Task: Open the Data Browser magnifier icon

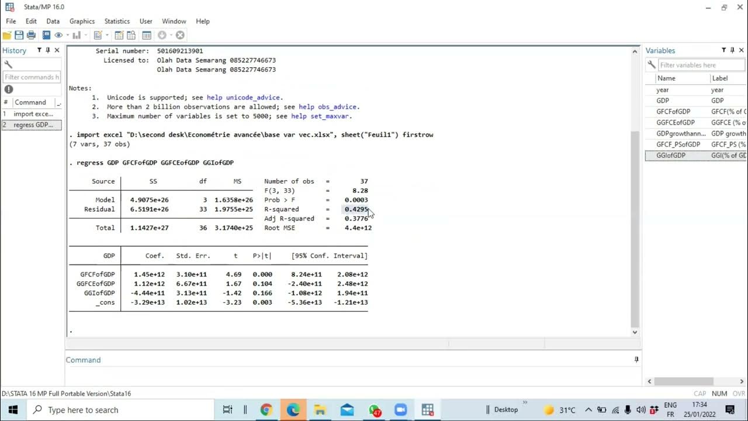Action: (131, 35)
